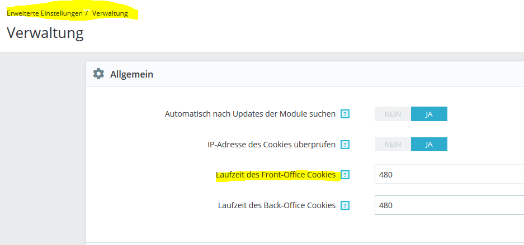Viewport: 524px width, 245px height.
Task: Click 'Automatisch nach Updates der Module suchen' label
Action: 250,114
